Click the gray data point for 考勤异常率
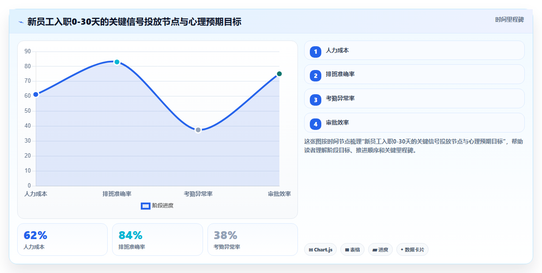Screen dimensions: 542x273 coord(198,130)
